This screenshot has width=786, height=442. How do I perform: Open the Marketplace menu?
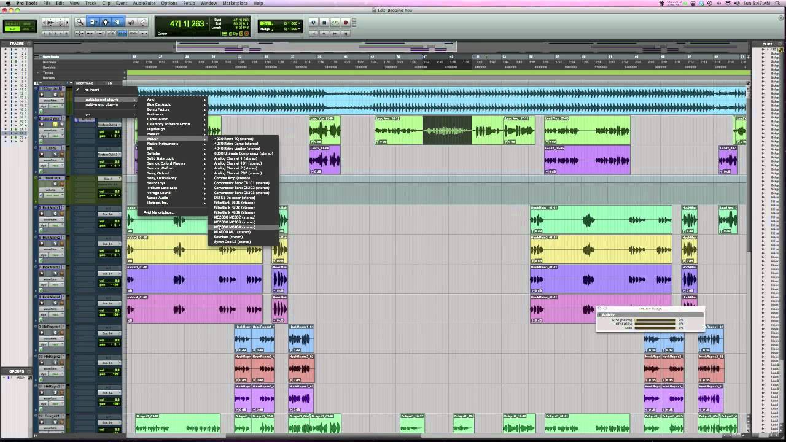coord(235,3)
